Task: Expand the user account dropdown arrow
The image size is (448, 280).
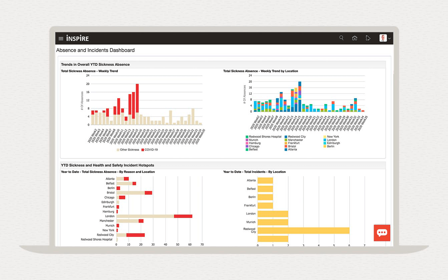Action: (389, 39)
